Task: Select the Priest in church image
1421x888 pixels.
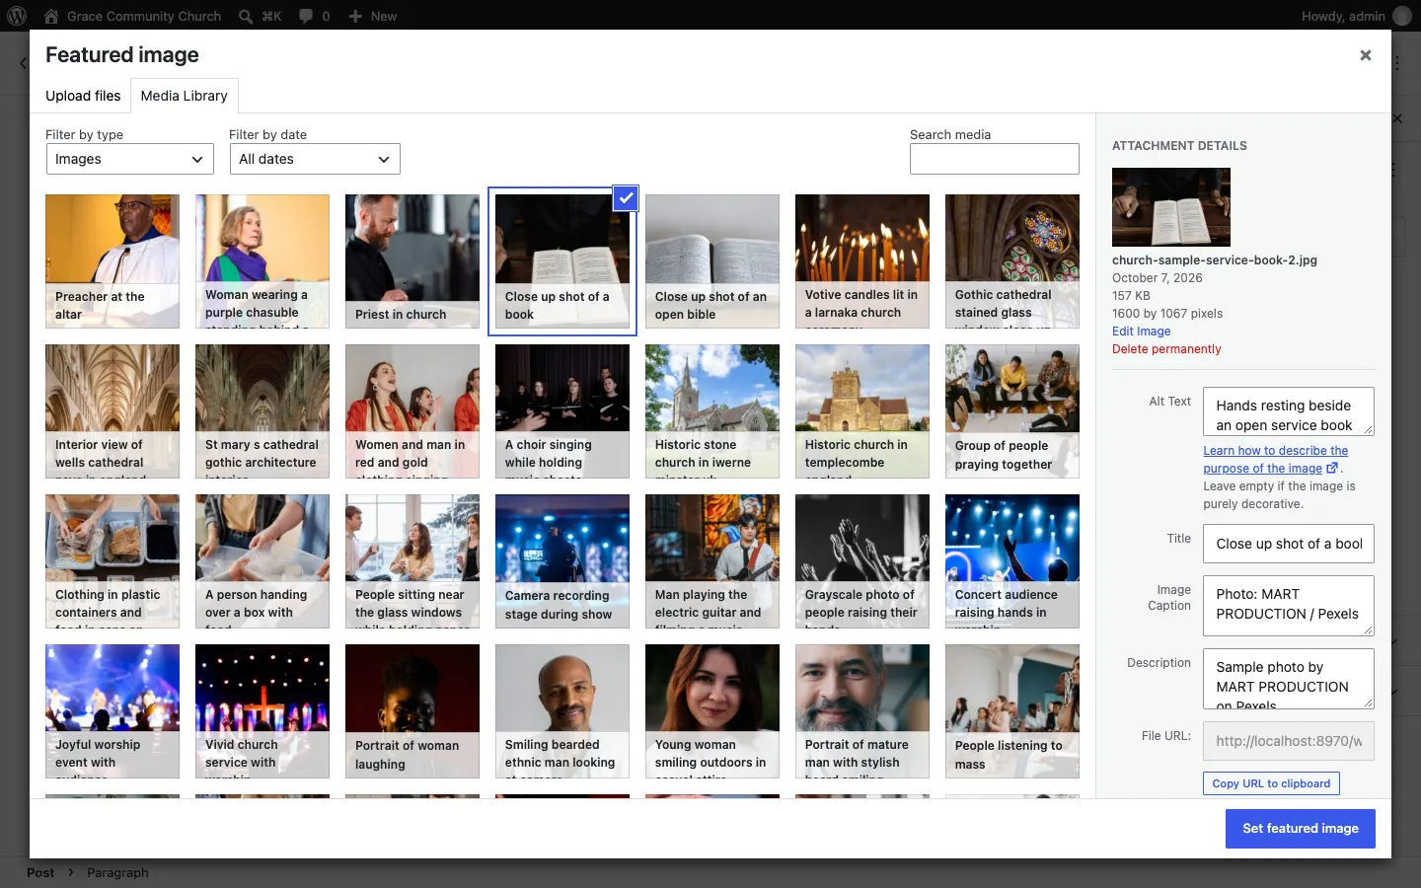Action: [412, 261]
